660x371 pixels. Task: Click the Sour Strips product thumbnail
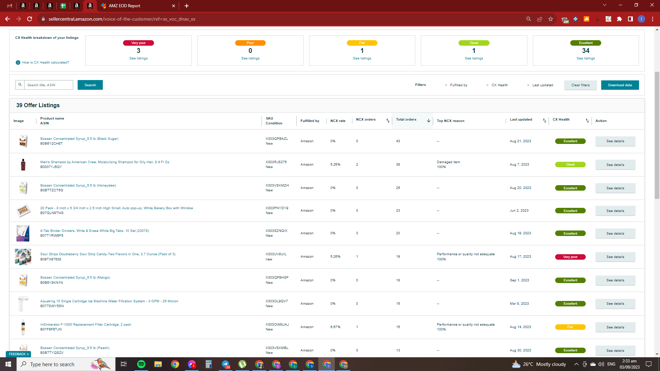(x=23, y=257)
